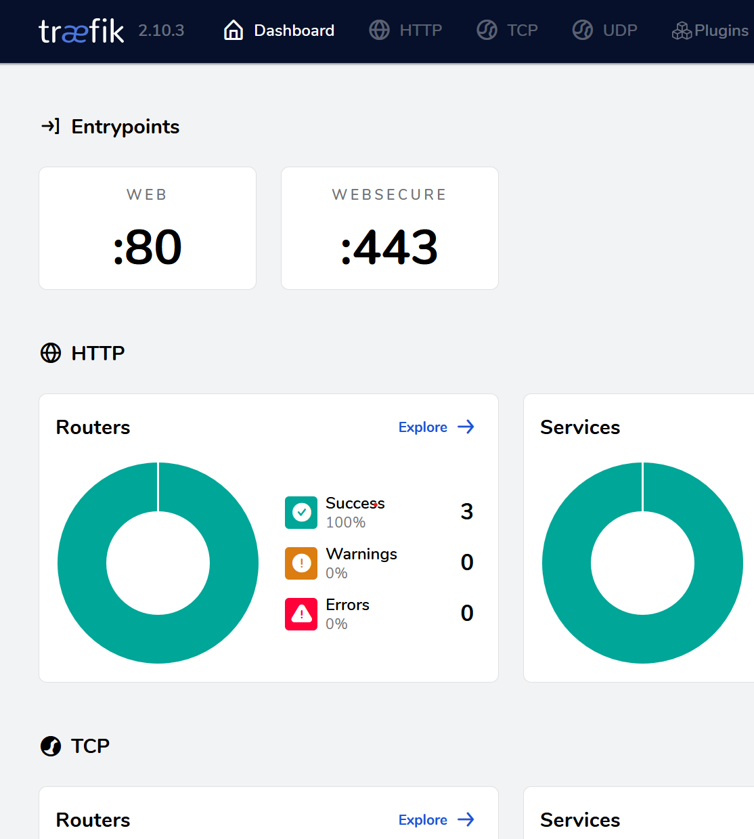
Task: Select the WEB :80 entrypoint card
Action: (148, 228)
